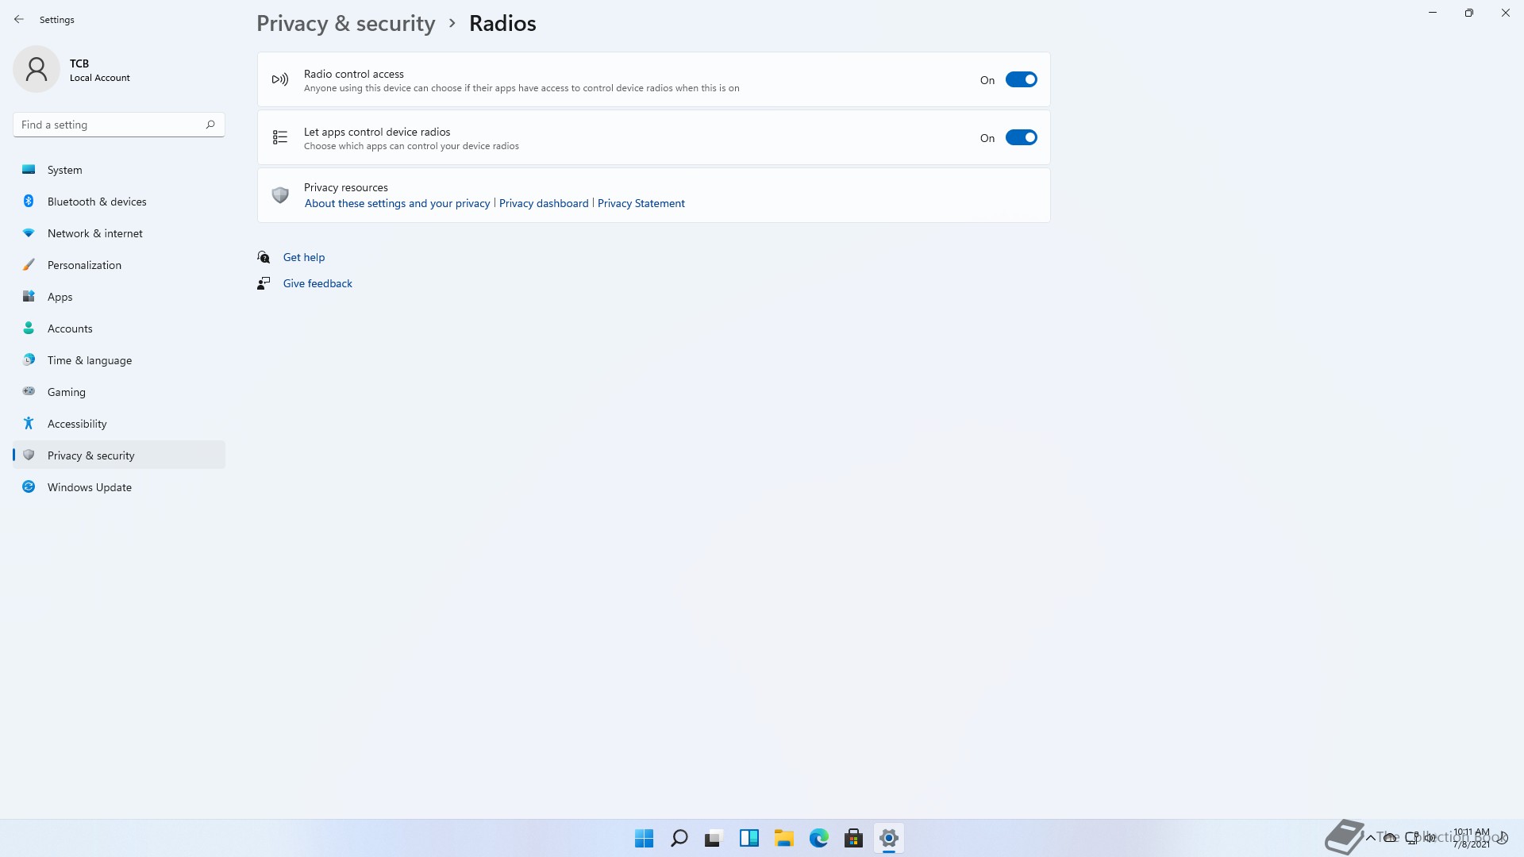The image size is (1524, 857).
Task: Open Task View from taskbar
Action: point(714,838)
